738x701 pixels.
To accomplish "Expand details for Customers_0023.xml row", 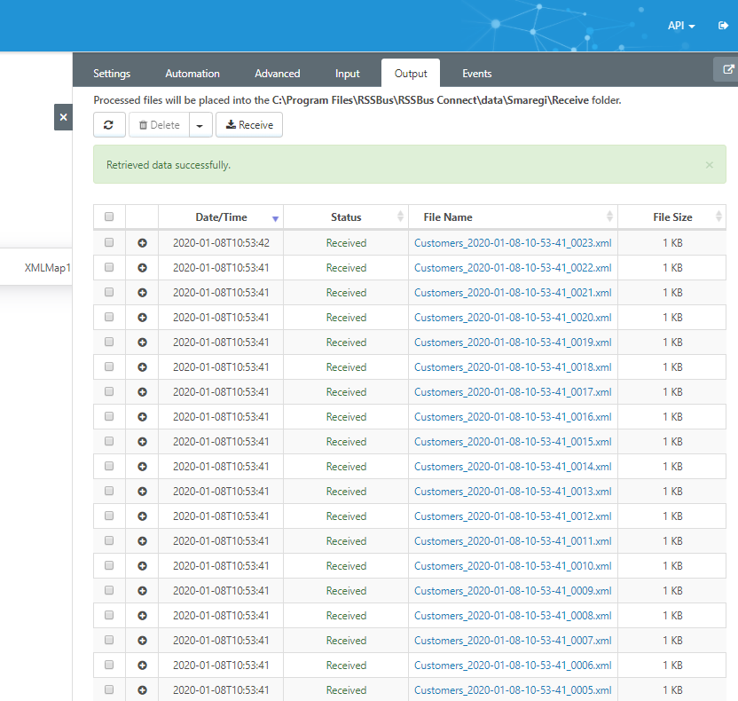I will coord(142,243).
